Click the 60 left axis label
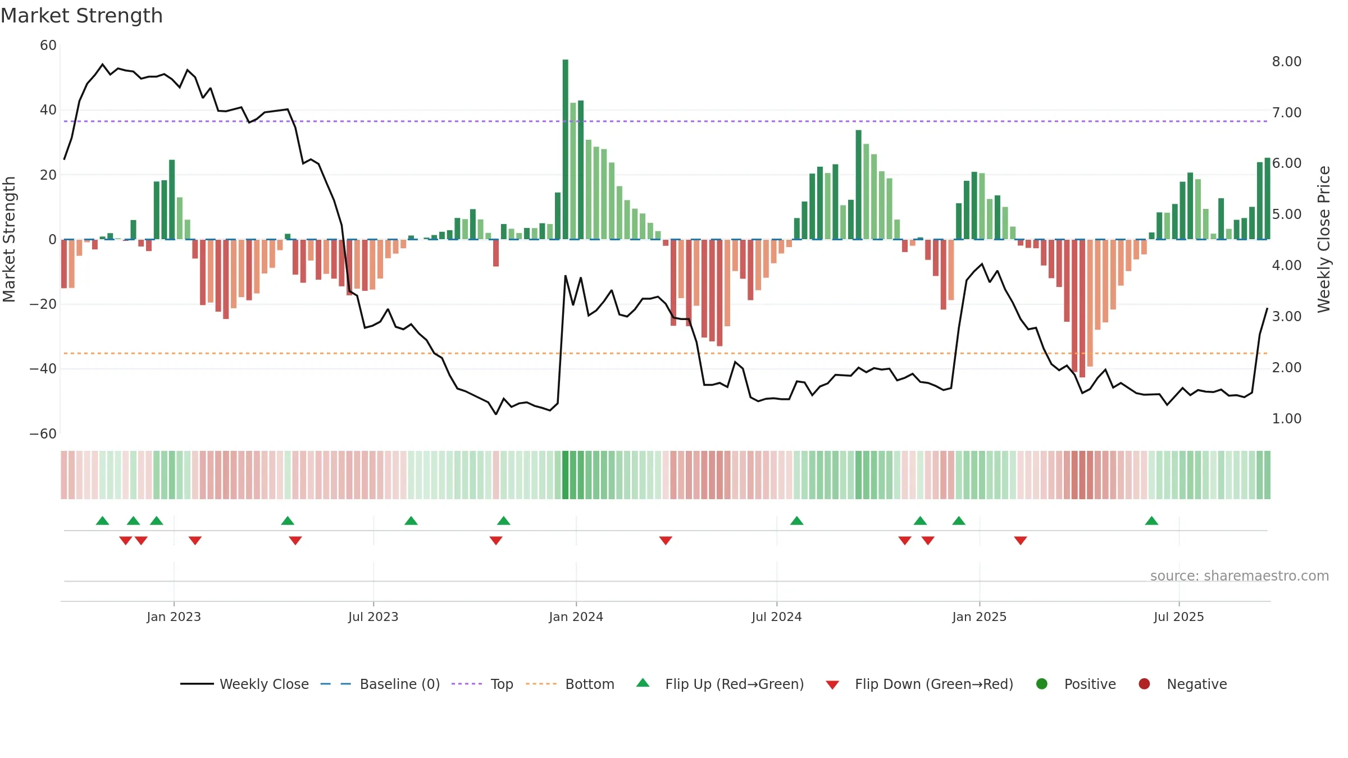The width and height of the screenshot is (1348, 758). point(48,45)
